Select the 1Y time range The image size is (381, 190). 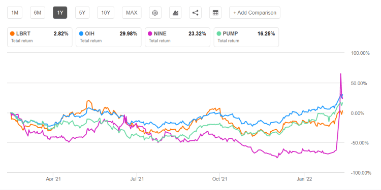60,13
